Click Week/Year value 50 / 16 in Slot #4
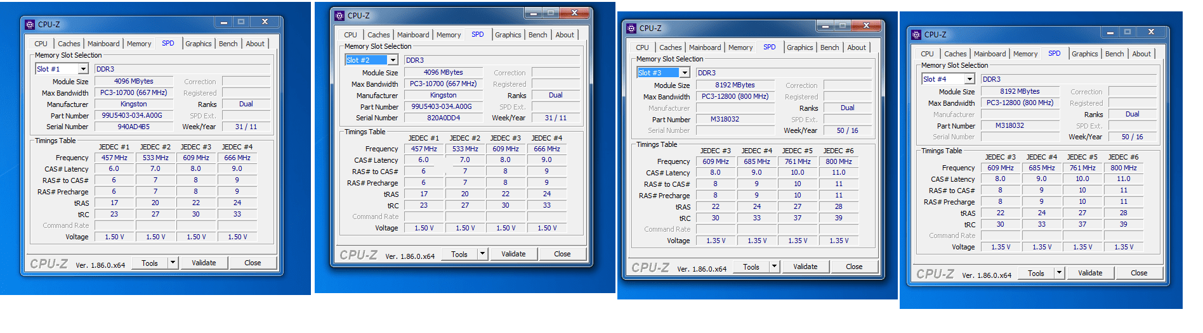 1133,137
